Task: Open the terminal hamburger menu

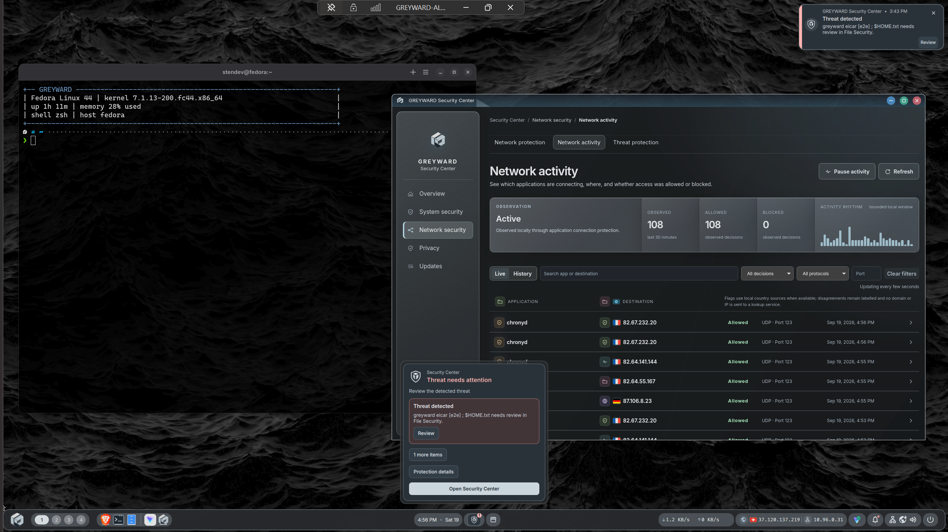Action: [x=426, y=72]
